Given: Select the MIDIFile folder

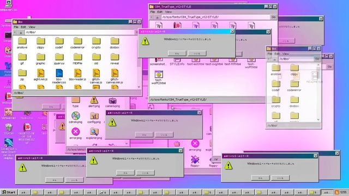Looking at the screenshot, I should tap(77, 59).
